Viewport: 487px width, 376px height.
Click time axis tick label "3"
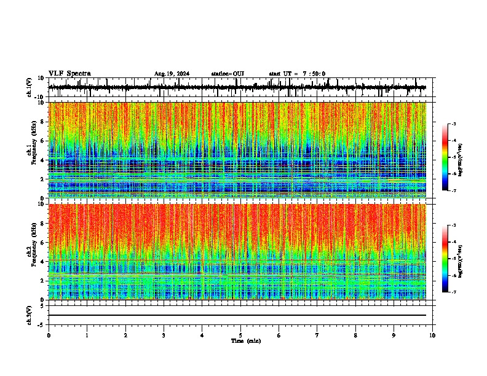pos(164,335)
